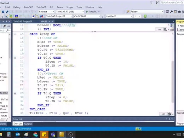Viewport: 184px width, 138px height.
Task: Click search magnifier in Solution Explorer
Action: point(7,30)
